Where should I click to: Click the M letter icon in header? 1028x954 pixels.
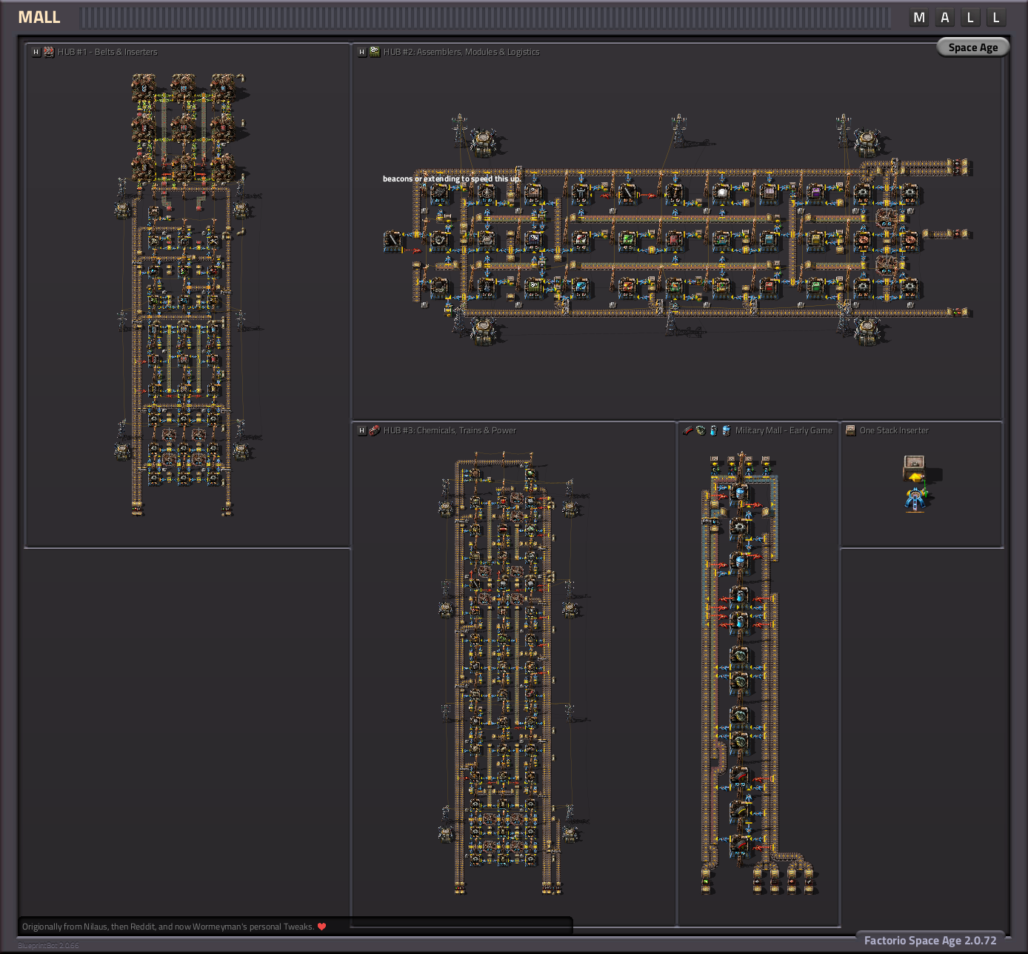point(919,18)
